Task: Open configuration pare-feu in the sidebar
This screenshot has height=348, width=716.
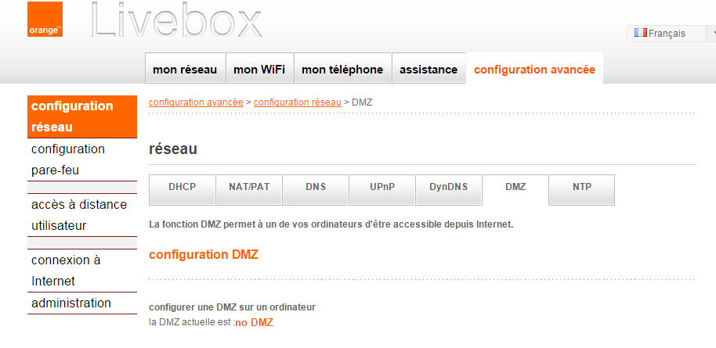Action: 68,160
